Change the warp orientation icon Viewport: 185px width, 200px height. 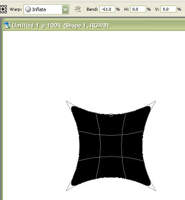pos(78,9)
